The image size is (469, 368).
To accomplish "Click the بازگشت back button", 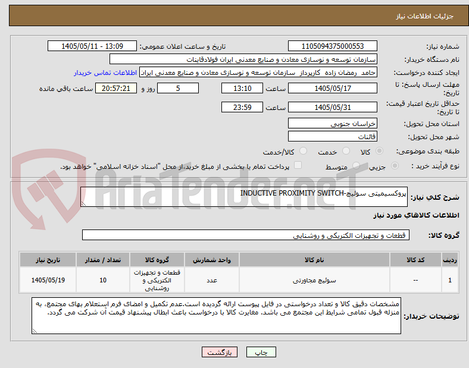I will click(x=220, y=352).
